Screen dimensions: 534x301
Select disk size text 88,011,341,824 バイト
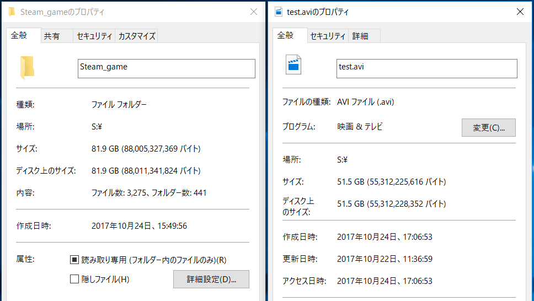(162, 171)
